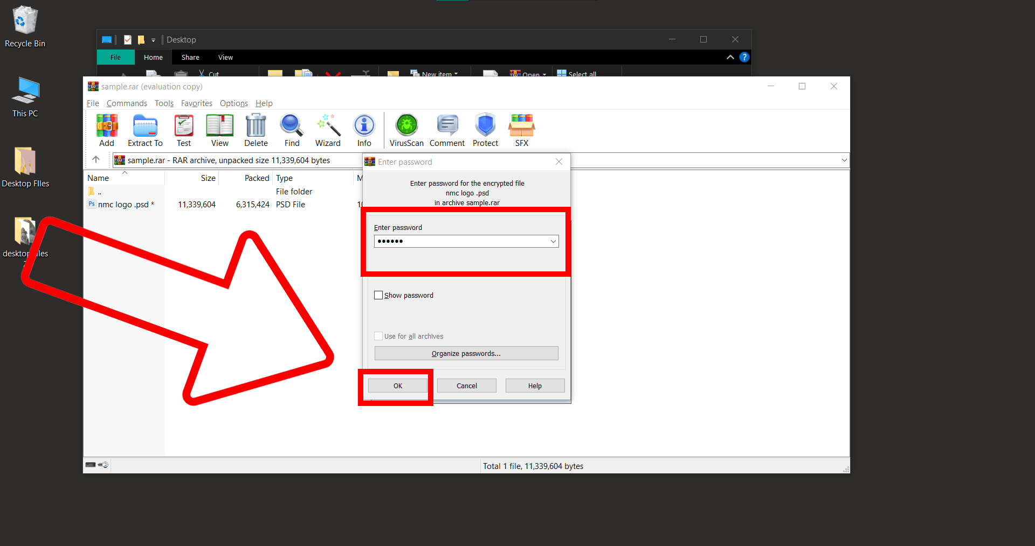Check Use for all archives
The height and width of the screenshot is (546, 1035).
coord(378,336)
